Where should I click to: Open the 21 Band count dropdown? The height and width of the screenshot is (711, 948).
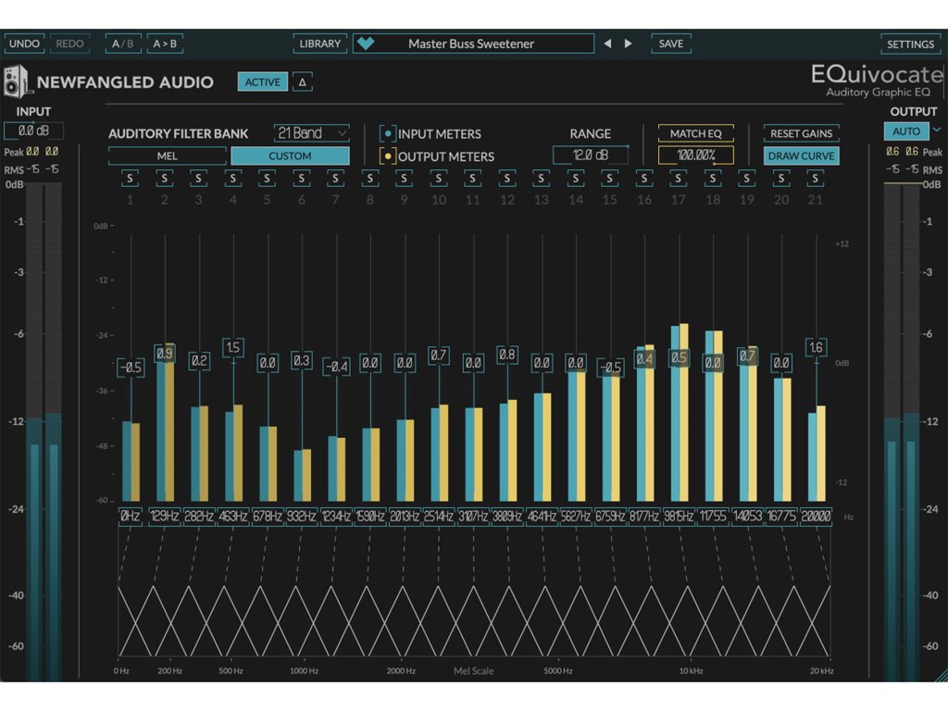311,133
